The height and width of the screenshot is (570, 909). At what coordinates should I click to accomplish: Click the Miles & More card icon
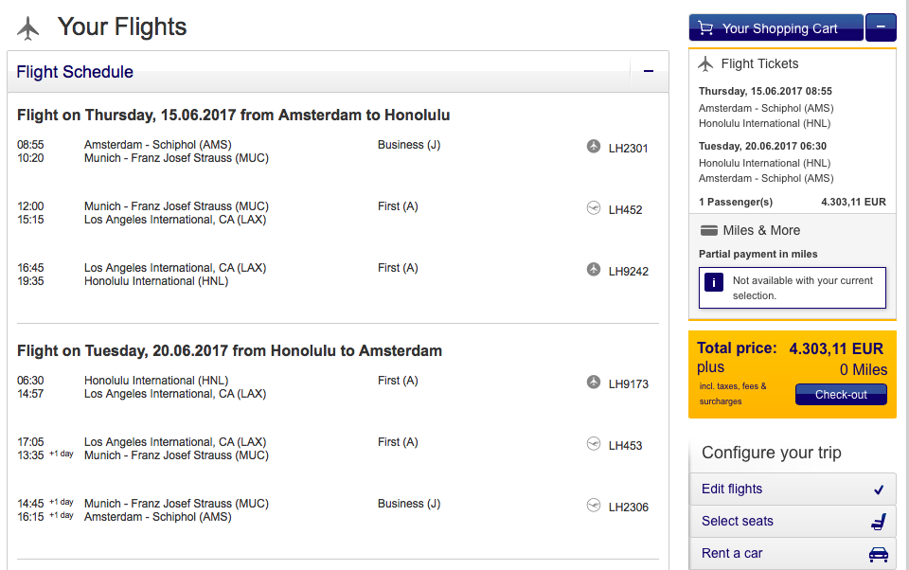[708, 230]
